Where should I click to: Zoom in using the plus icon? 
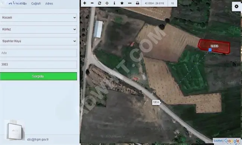85,3
